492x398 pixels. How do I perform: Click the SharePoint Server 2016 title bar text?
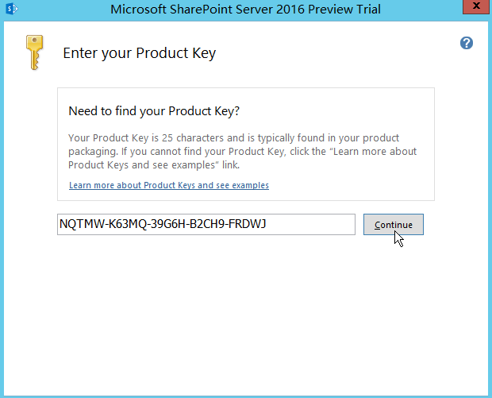coord(245,10)
